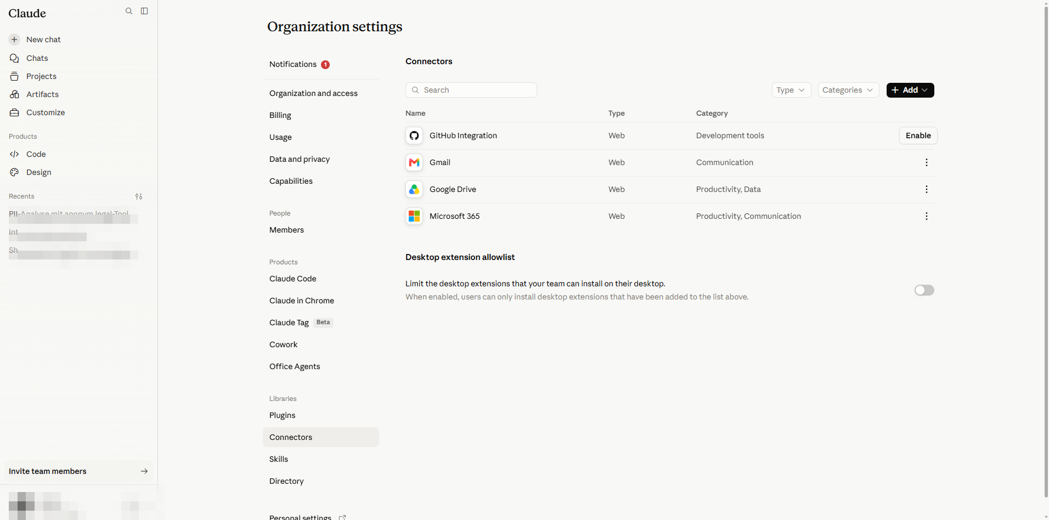Click the plus icon beside New chat

coord(14,39)
